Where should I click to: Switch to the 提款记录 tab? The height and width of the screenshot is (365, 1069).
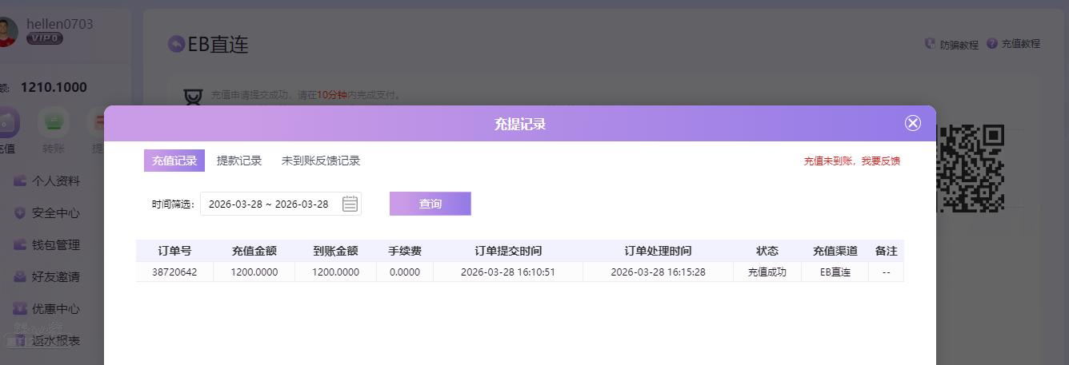[x=239, y=161]
